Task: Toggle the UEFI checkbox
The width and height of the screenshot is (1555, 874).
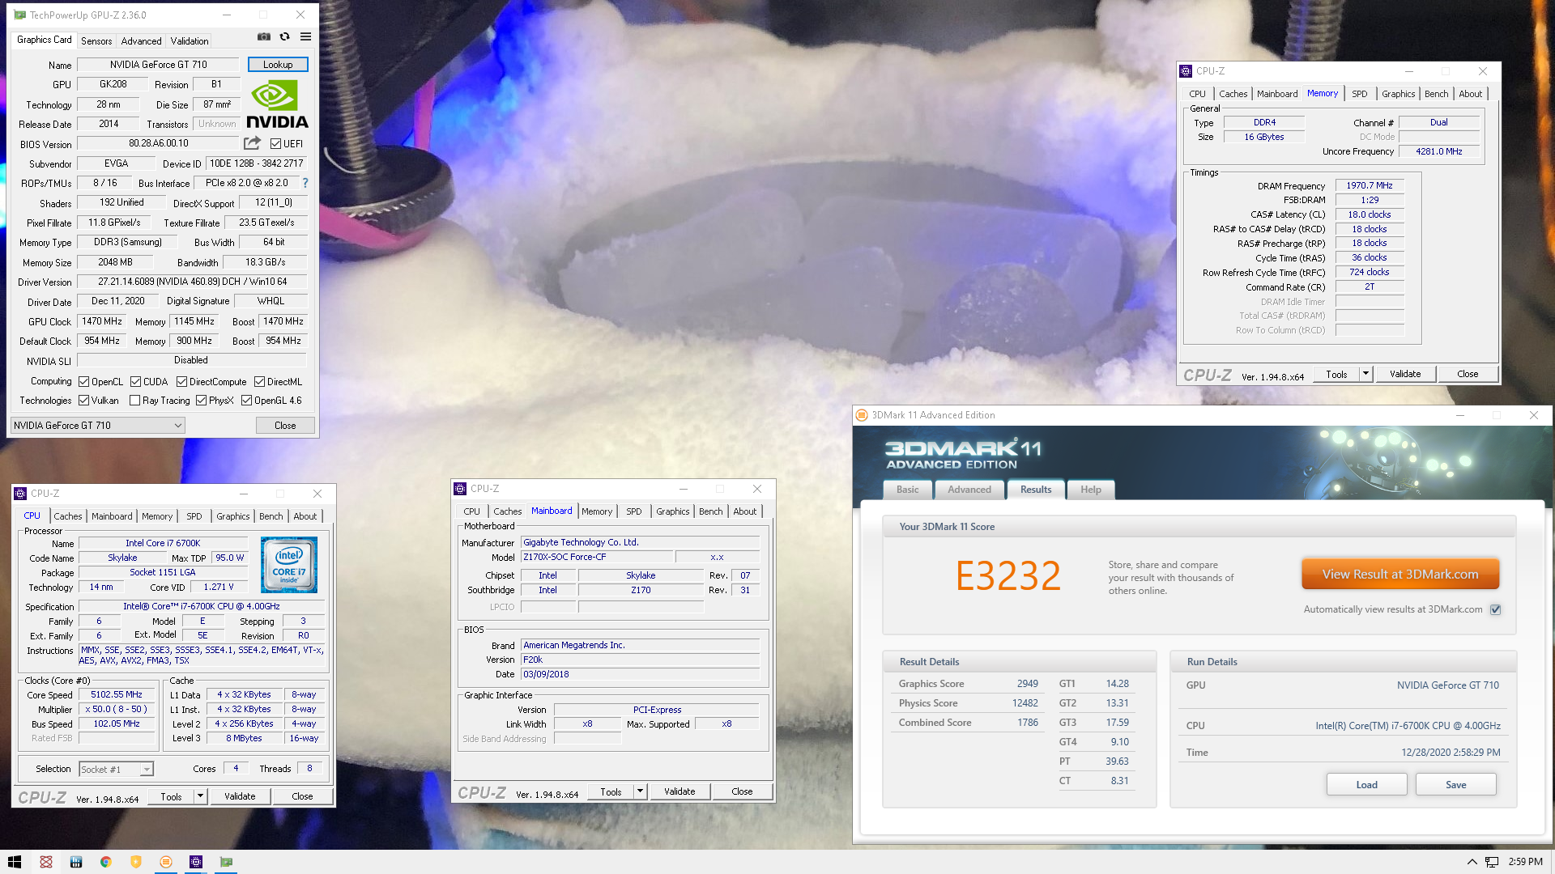Action: [275, 144]
